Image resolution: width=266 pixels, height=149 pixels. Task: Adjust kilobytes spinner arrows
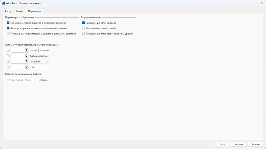click(27, 62)
